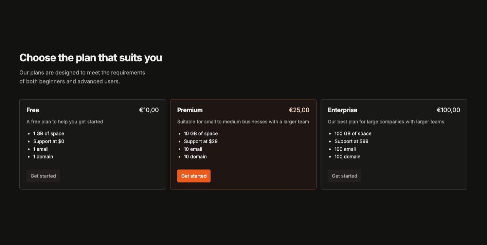Select the Free plan card

tap(92, 144)
